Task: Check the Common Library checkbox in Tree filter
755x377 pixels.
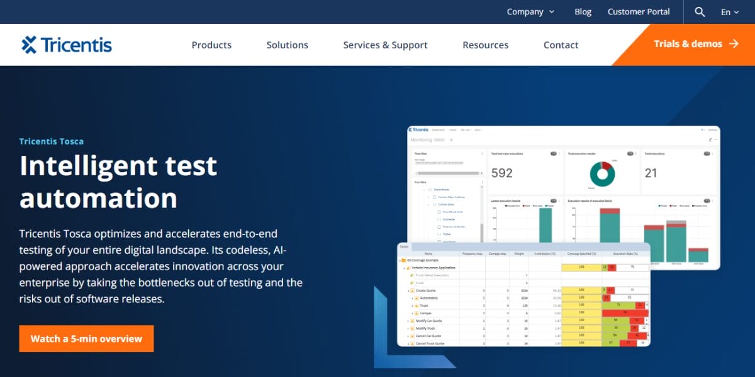Action: pos(434,204)
